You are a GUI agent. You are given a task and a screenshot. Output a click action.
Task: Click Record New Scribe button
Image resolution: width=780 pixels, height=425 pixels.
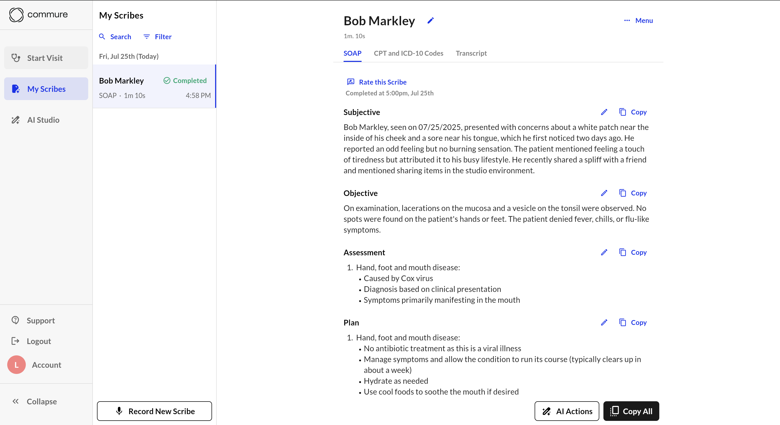coord(155,411)
